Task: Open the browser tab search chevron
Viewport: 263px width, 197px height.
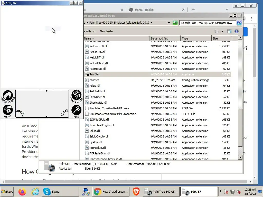Action: pos(227,10)
